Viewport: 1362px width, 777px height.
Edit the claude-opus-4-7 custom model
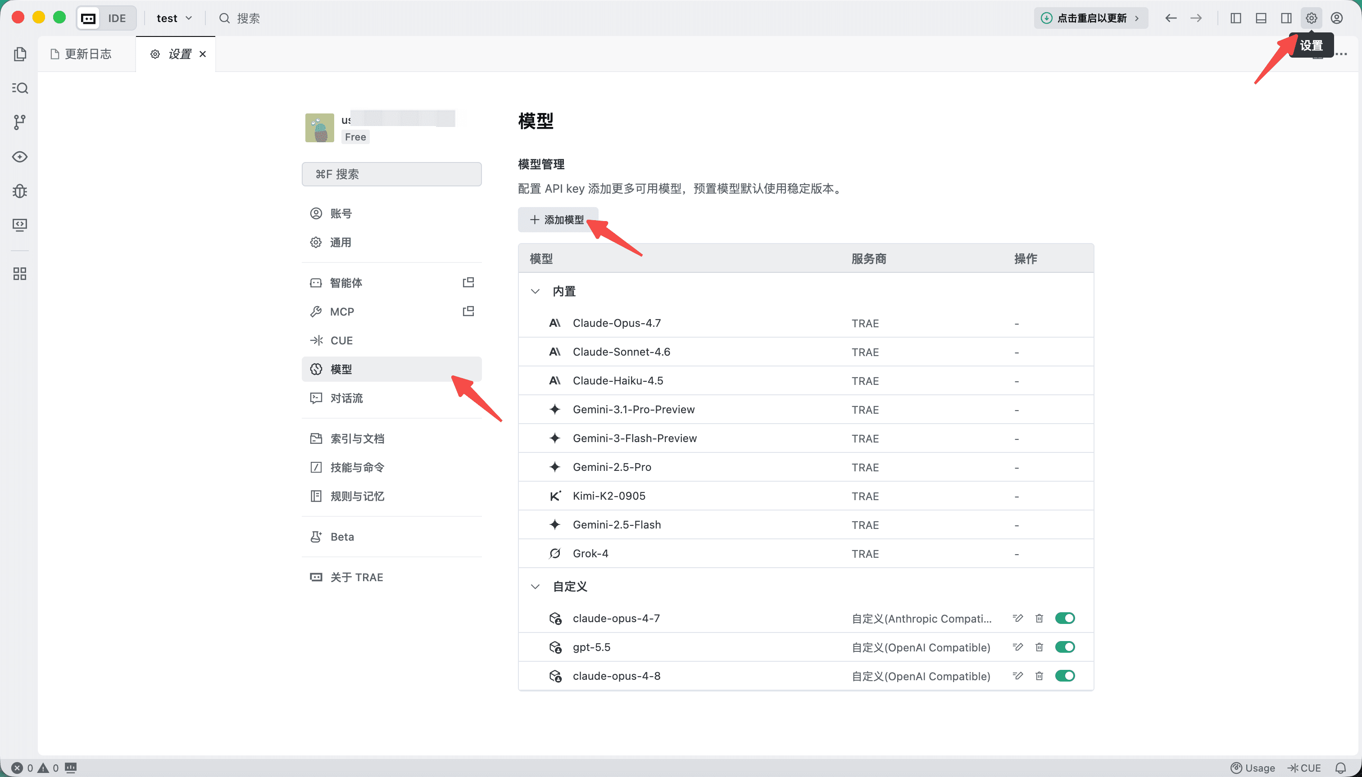coord(1017,618)
